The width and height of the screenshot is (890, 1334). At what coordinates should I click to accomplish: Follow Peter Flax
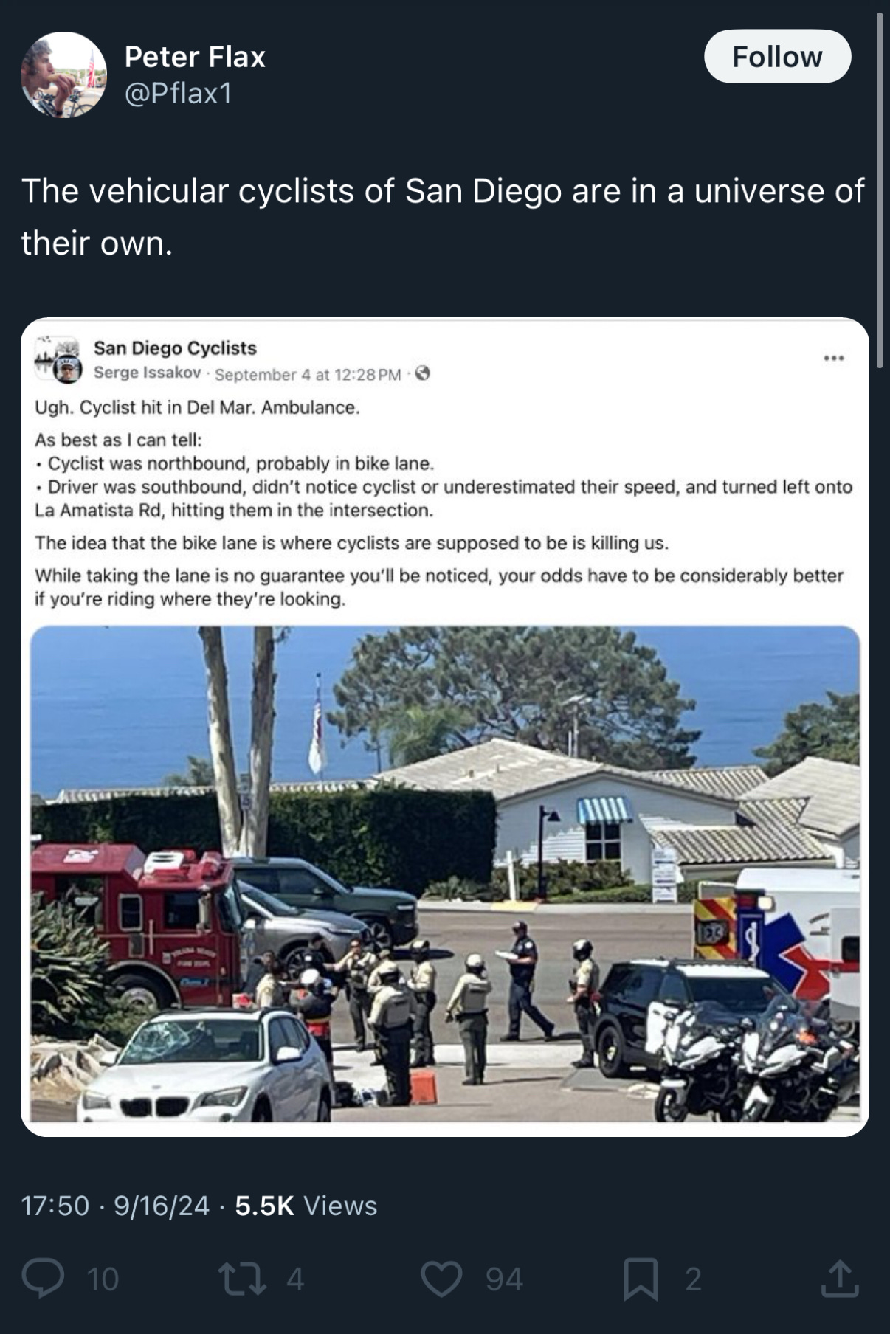777,57
